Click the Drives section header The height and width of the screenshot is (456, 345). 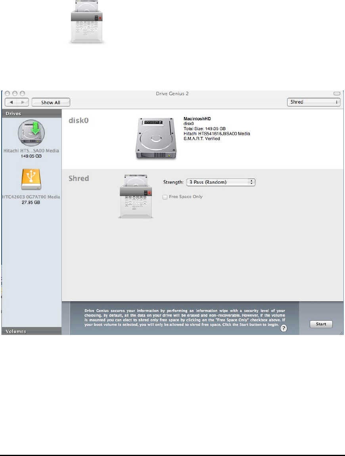click(x=31, y=114)
